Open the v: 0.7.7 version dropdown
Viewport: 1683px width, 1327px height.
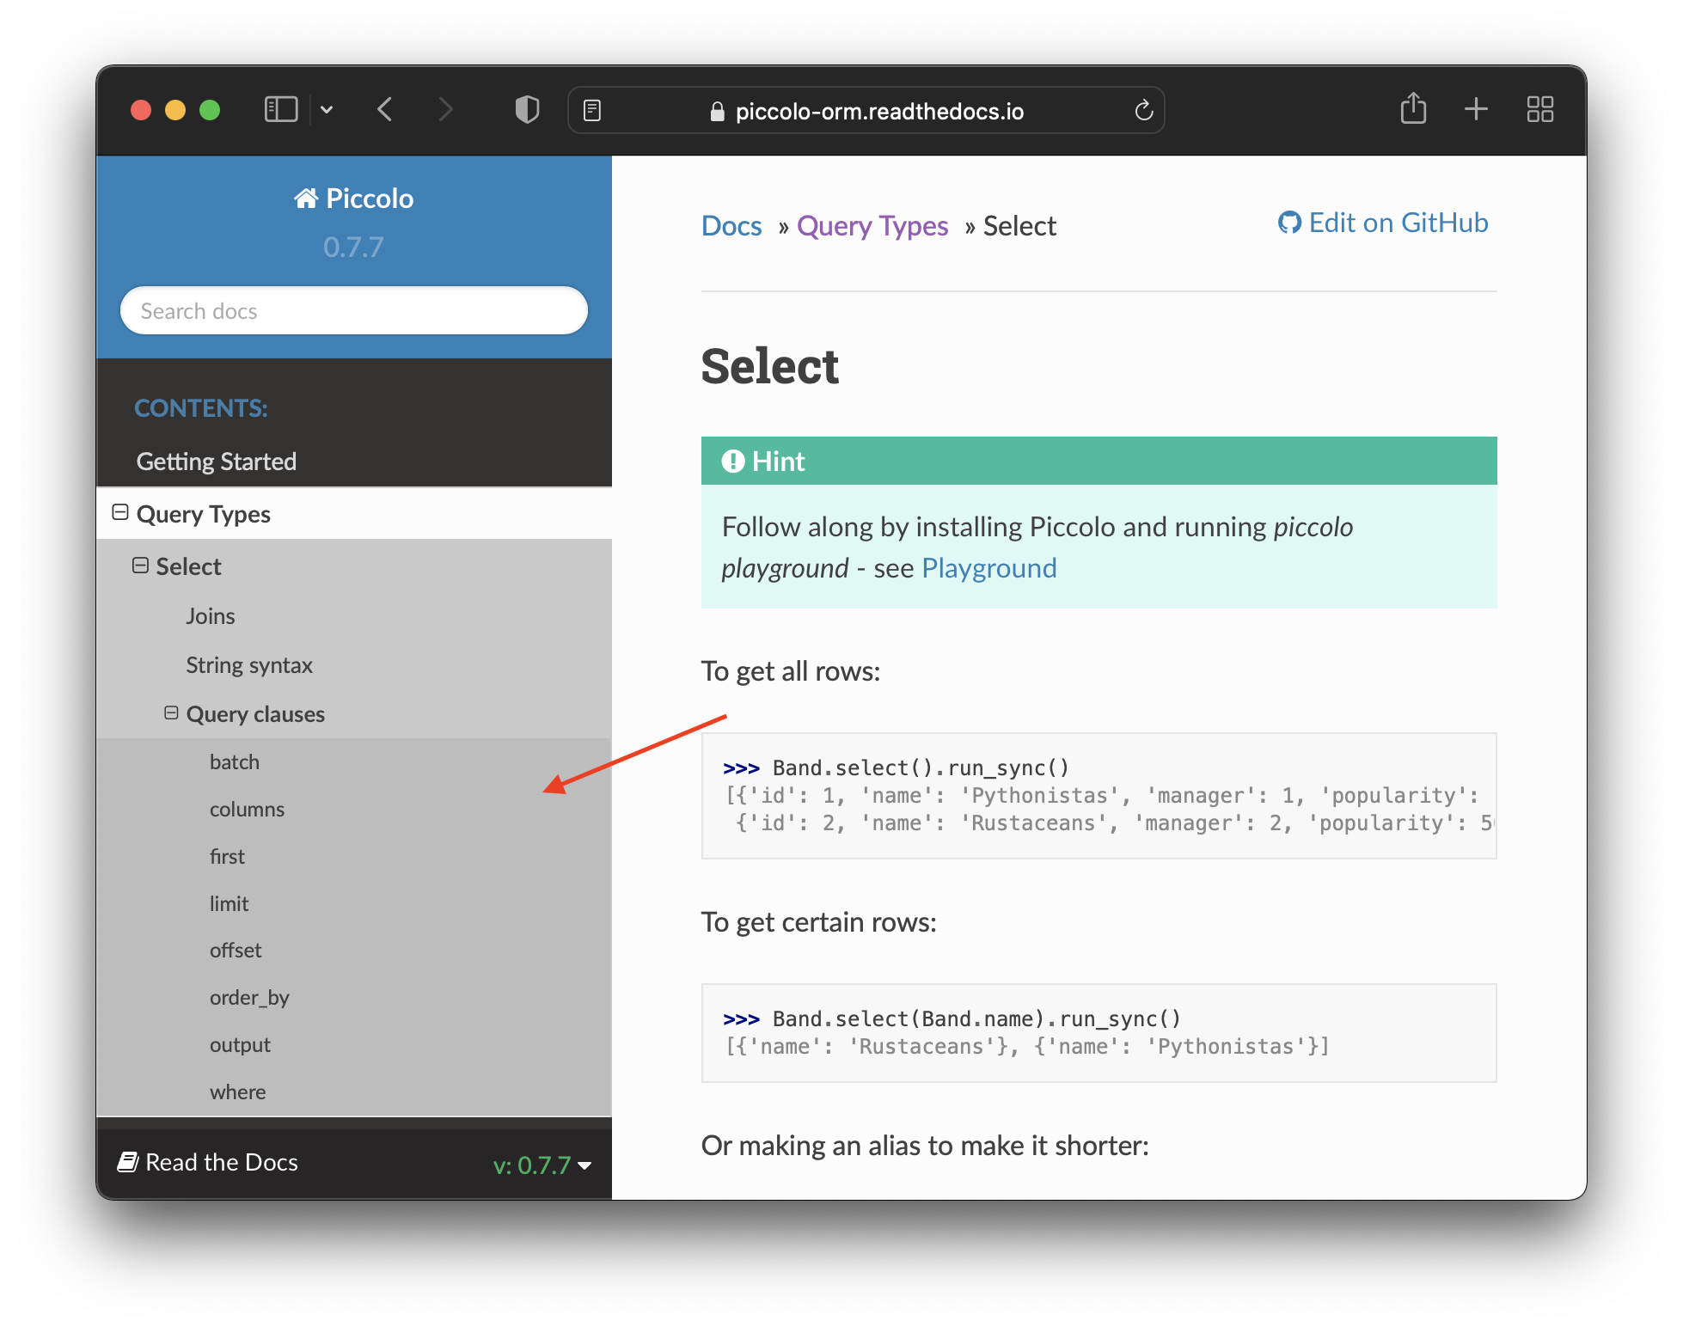click(x=542, y=1165)
